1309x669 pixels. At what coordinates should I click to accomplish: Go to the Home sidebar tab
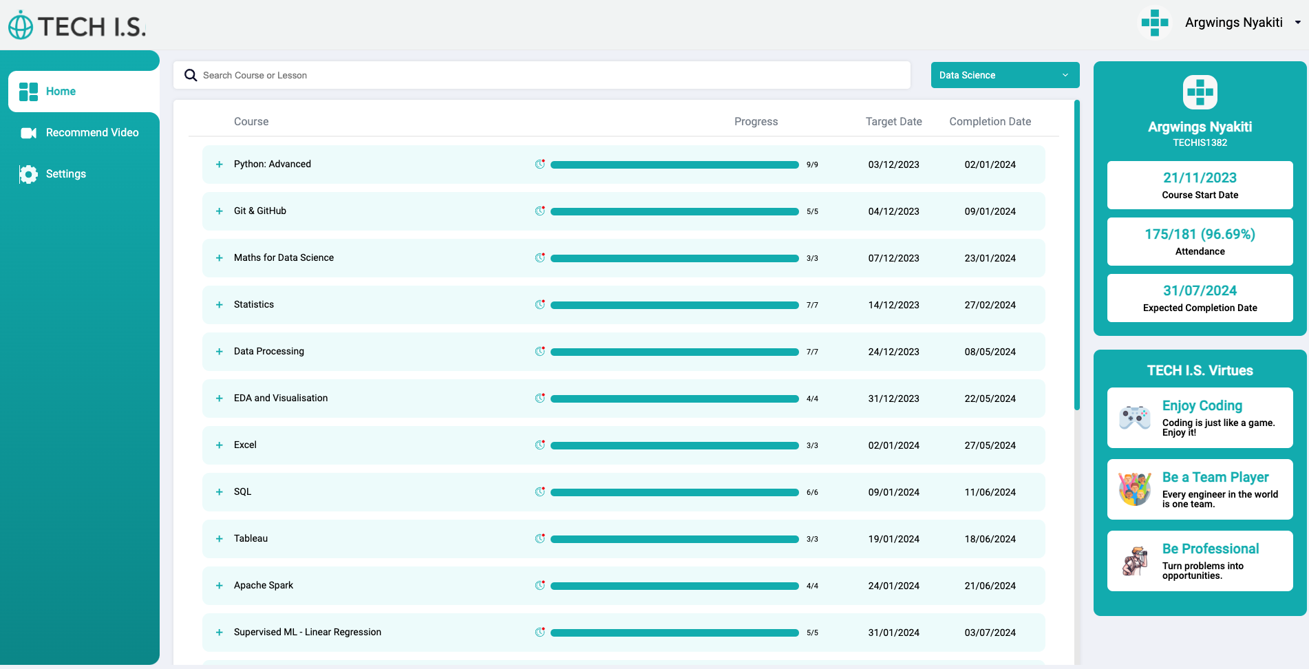click(x=61, y=92)
